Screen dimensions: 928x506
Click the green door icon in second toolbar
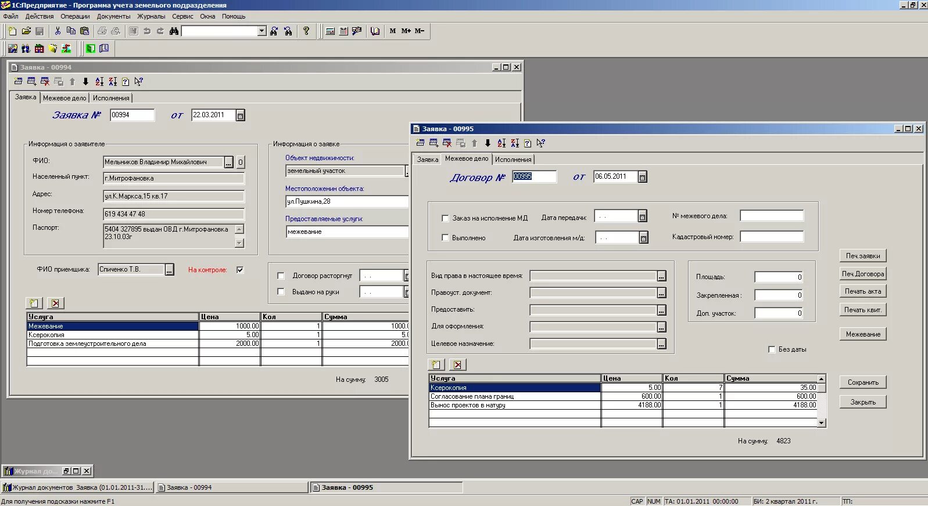click(x=91, y=49)
